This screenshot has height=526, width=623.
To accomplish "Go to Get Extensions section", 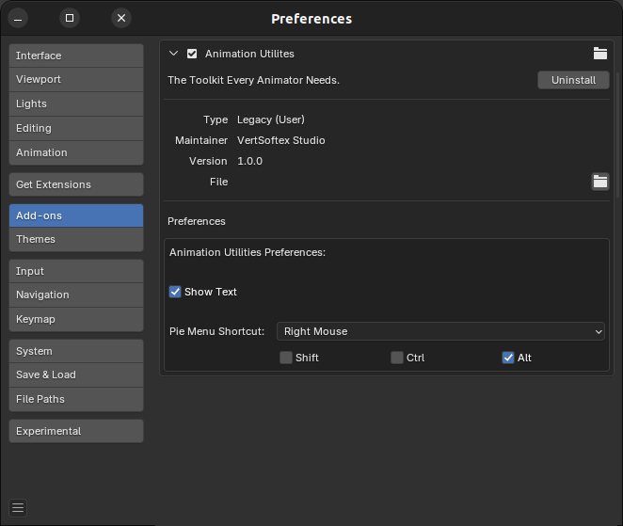I will point(76,184).
